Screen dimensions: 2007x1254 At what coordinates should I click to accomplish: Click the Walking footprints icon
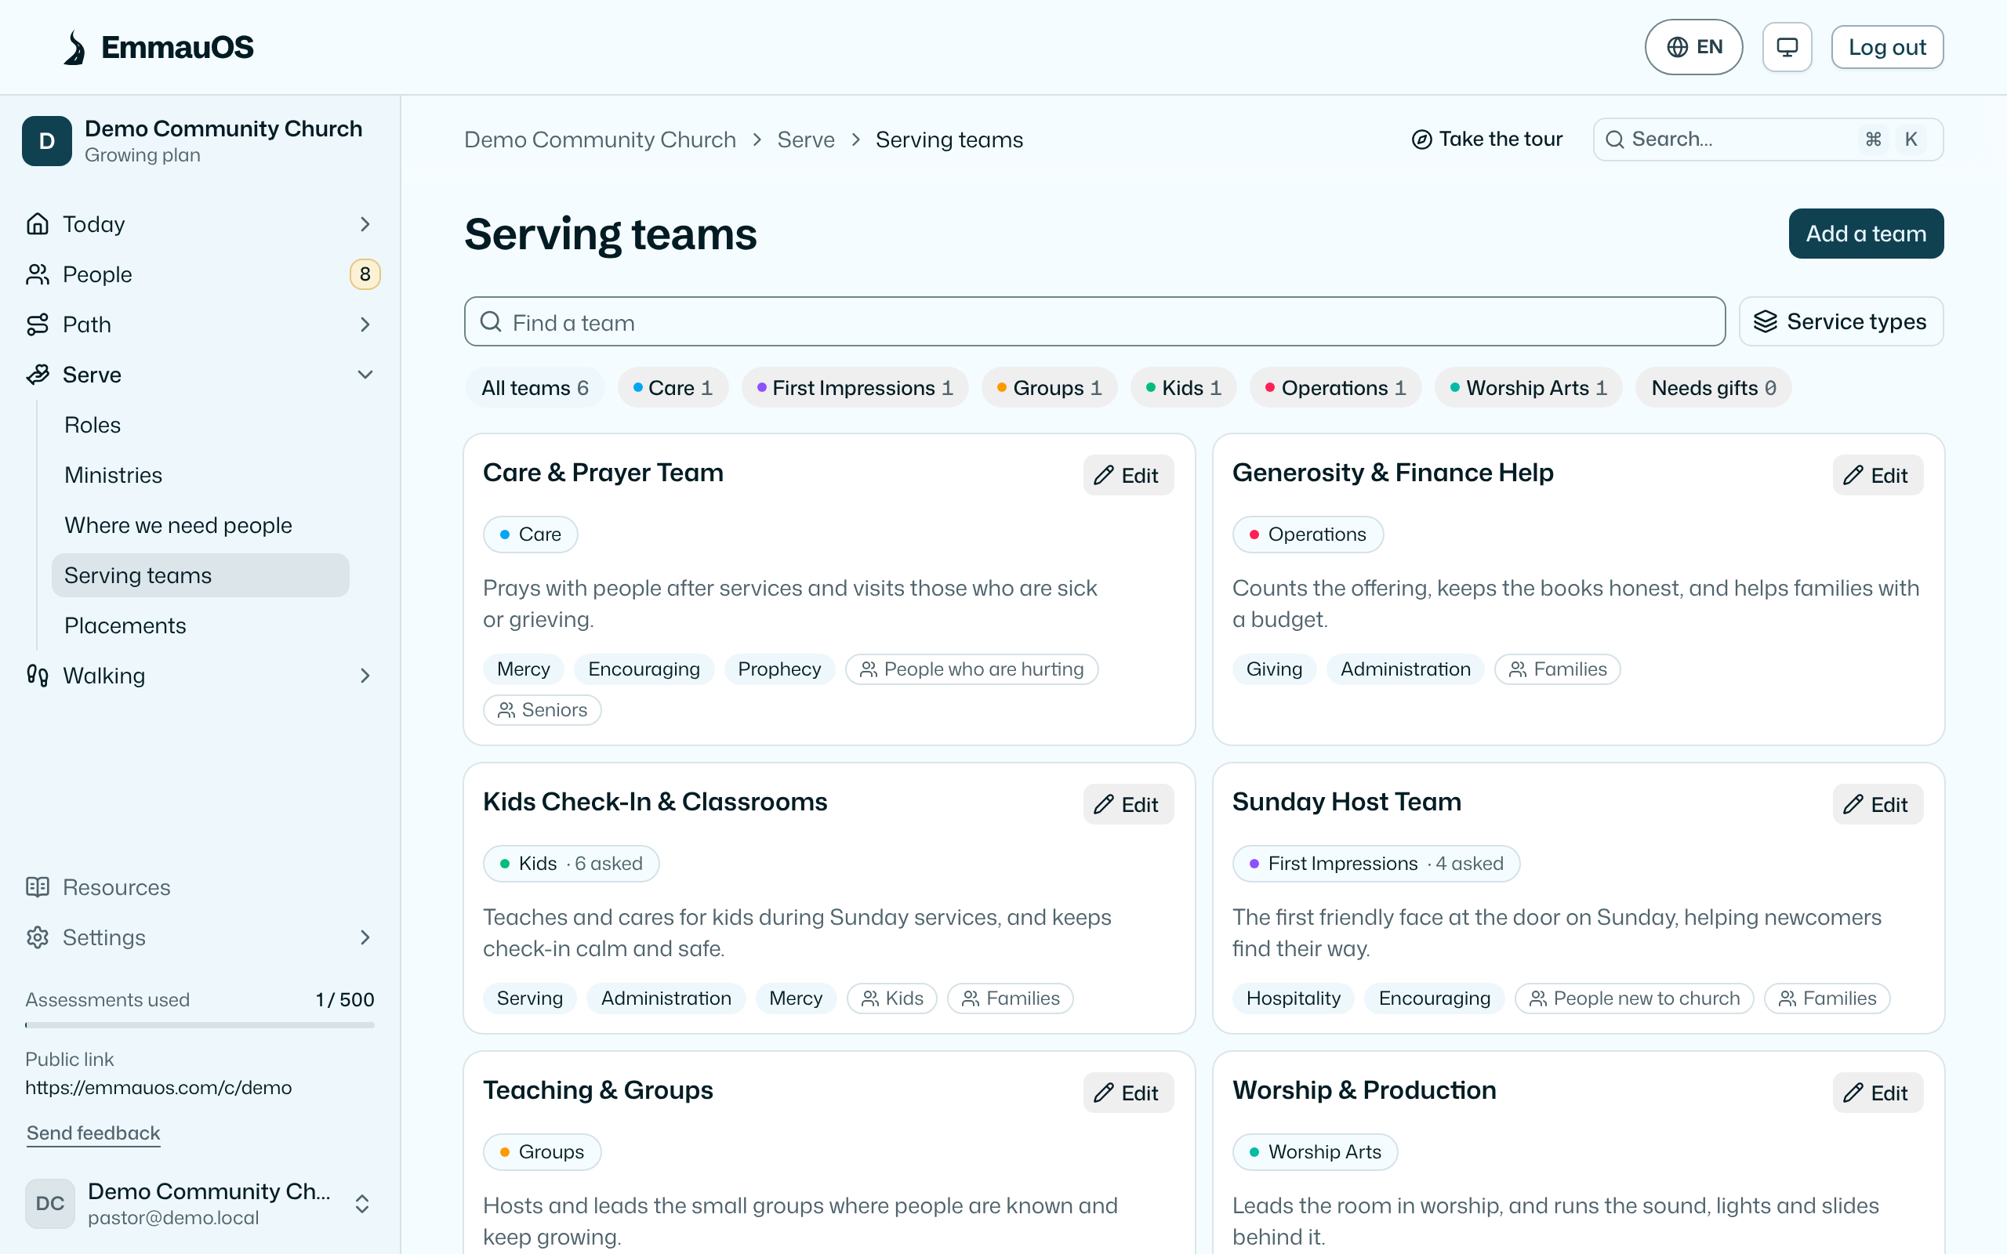point(38,676)
